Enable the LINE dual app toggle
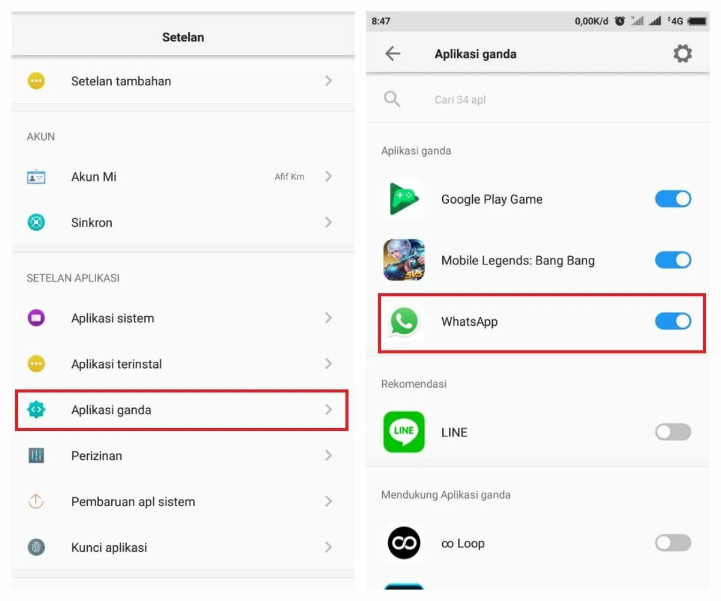 click(673, 432)
